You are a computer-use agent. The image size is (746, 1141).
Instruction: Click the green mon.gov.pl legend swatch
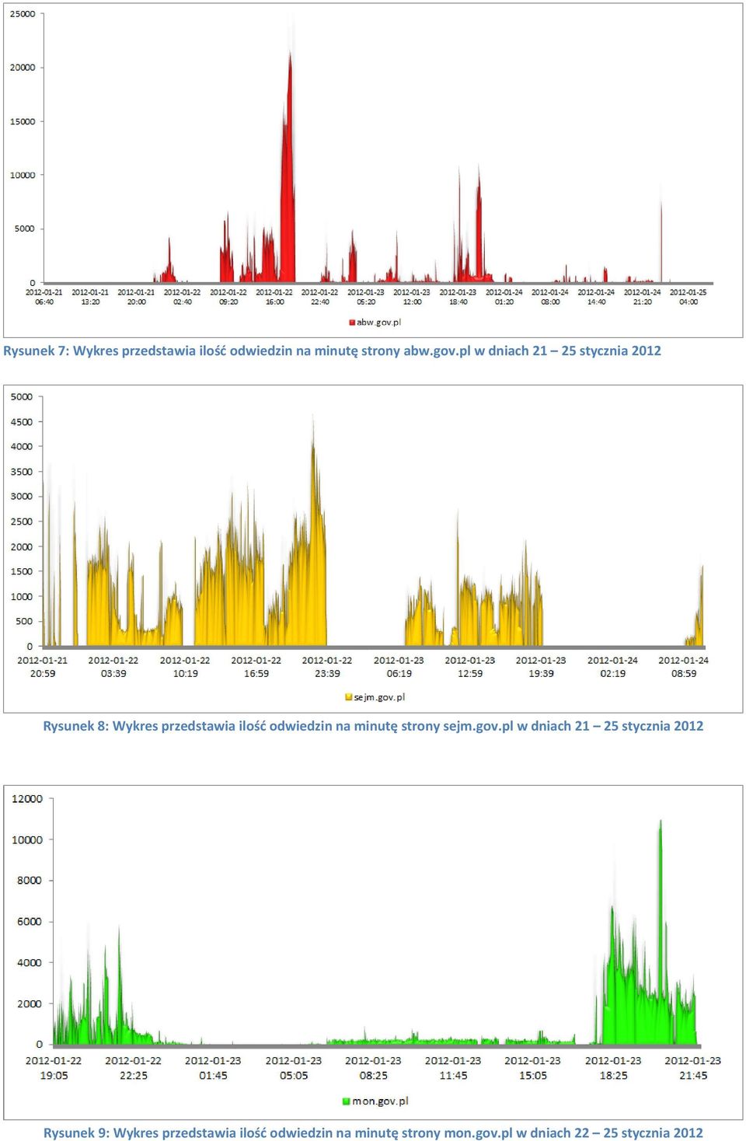[x=347, y=1101]
